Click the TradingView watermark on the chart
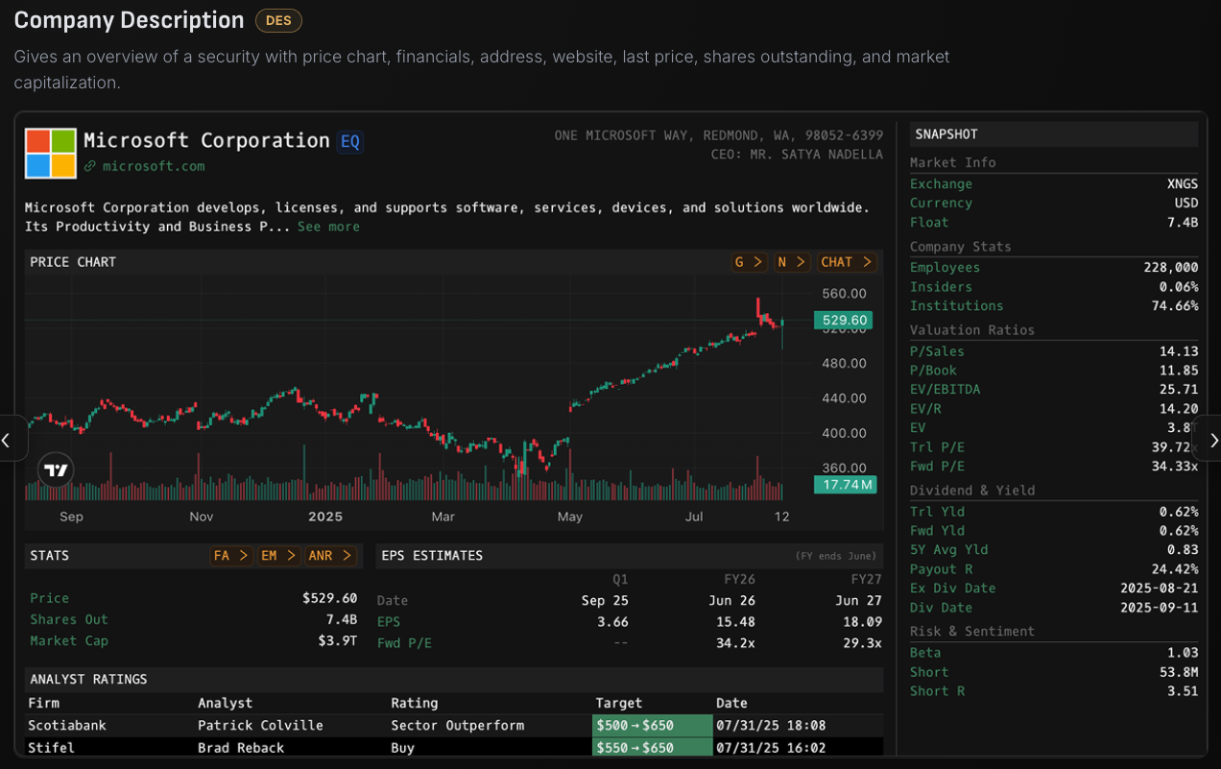 pos(55,469)
